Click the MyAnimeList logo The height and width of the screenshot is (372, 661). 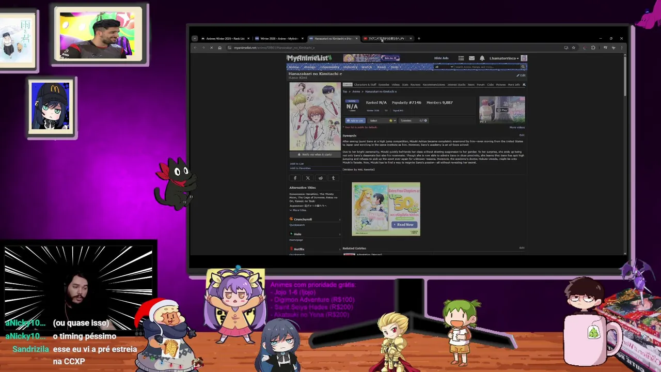[x=309, y=58]
